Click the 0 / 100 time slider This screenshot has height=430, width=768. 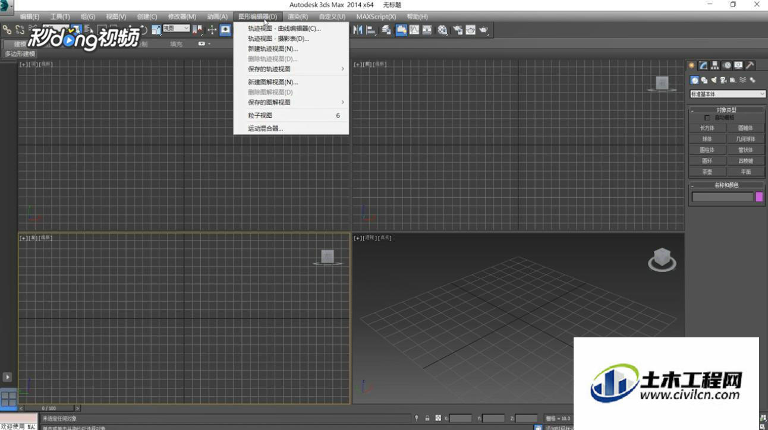[49, 408]
